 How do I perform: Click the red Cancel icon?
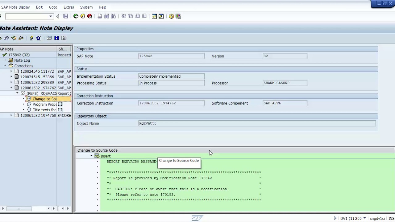89,16
